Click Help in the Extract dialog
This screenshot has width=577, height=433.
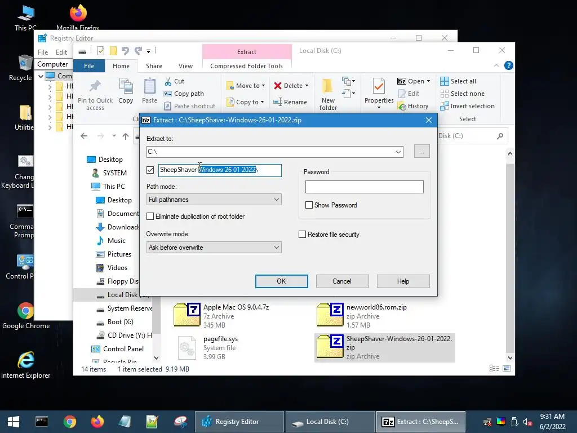[403, 281]
